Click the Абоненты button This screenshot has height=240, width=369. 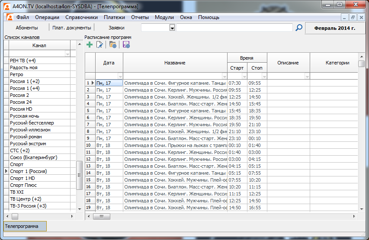coord(27,28)
